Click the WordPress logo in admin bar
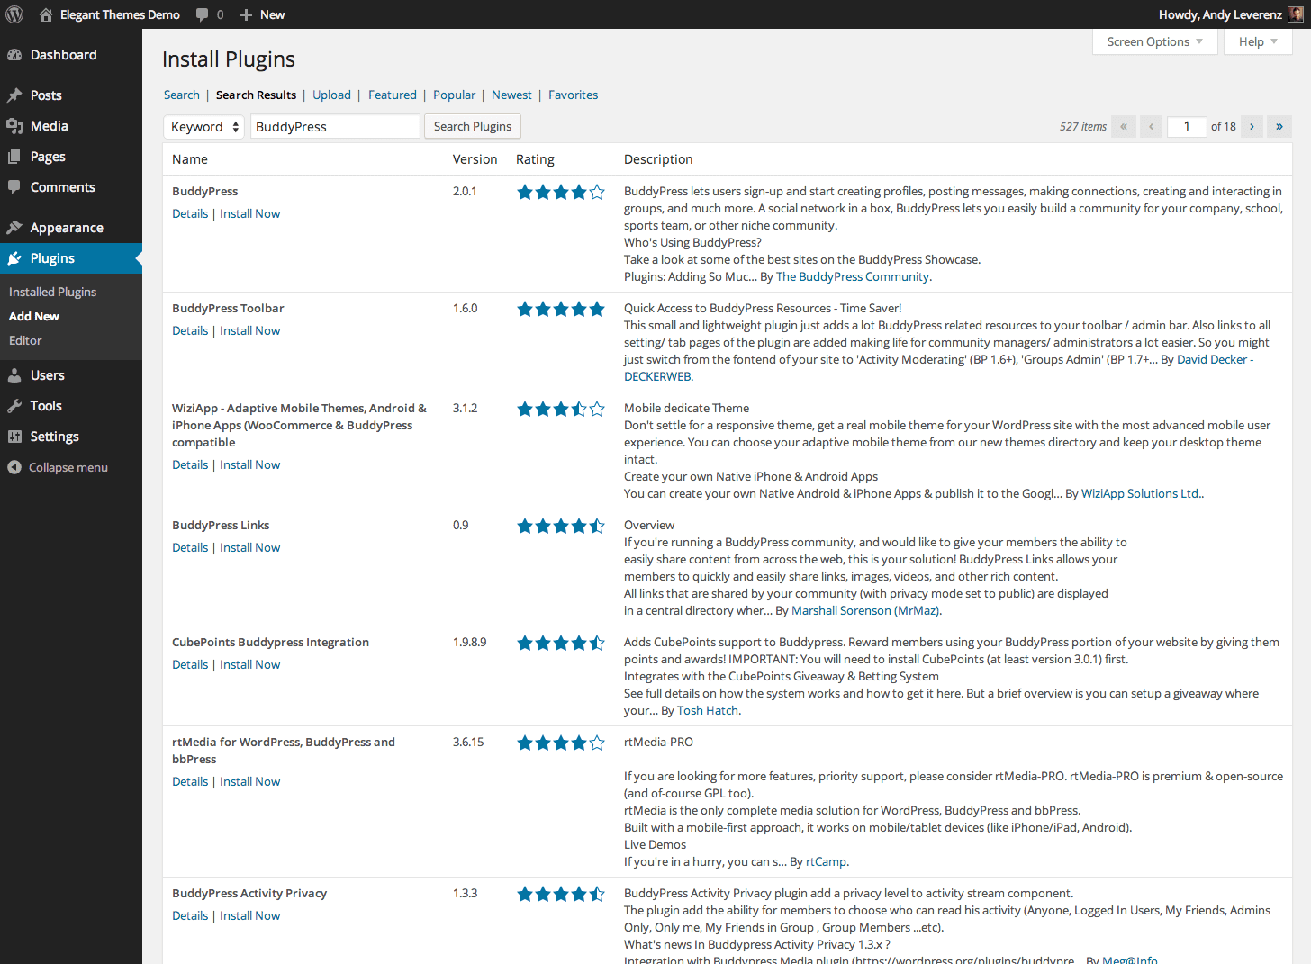The image size is (1311, 964). click(x=14, y=14)
